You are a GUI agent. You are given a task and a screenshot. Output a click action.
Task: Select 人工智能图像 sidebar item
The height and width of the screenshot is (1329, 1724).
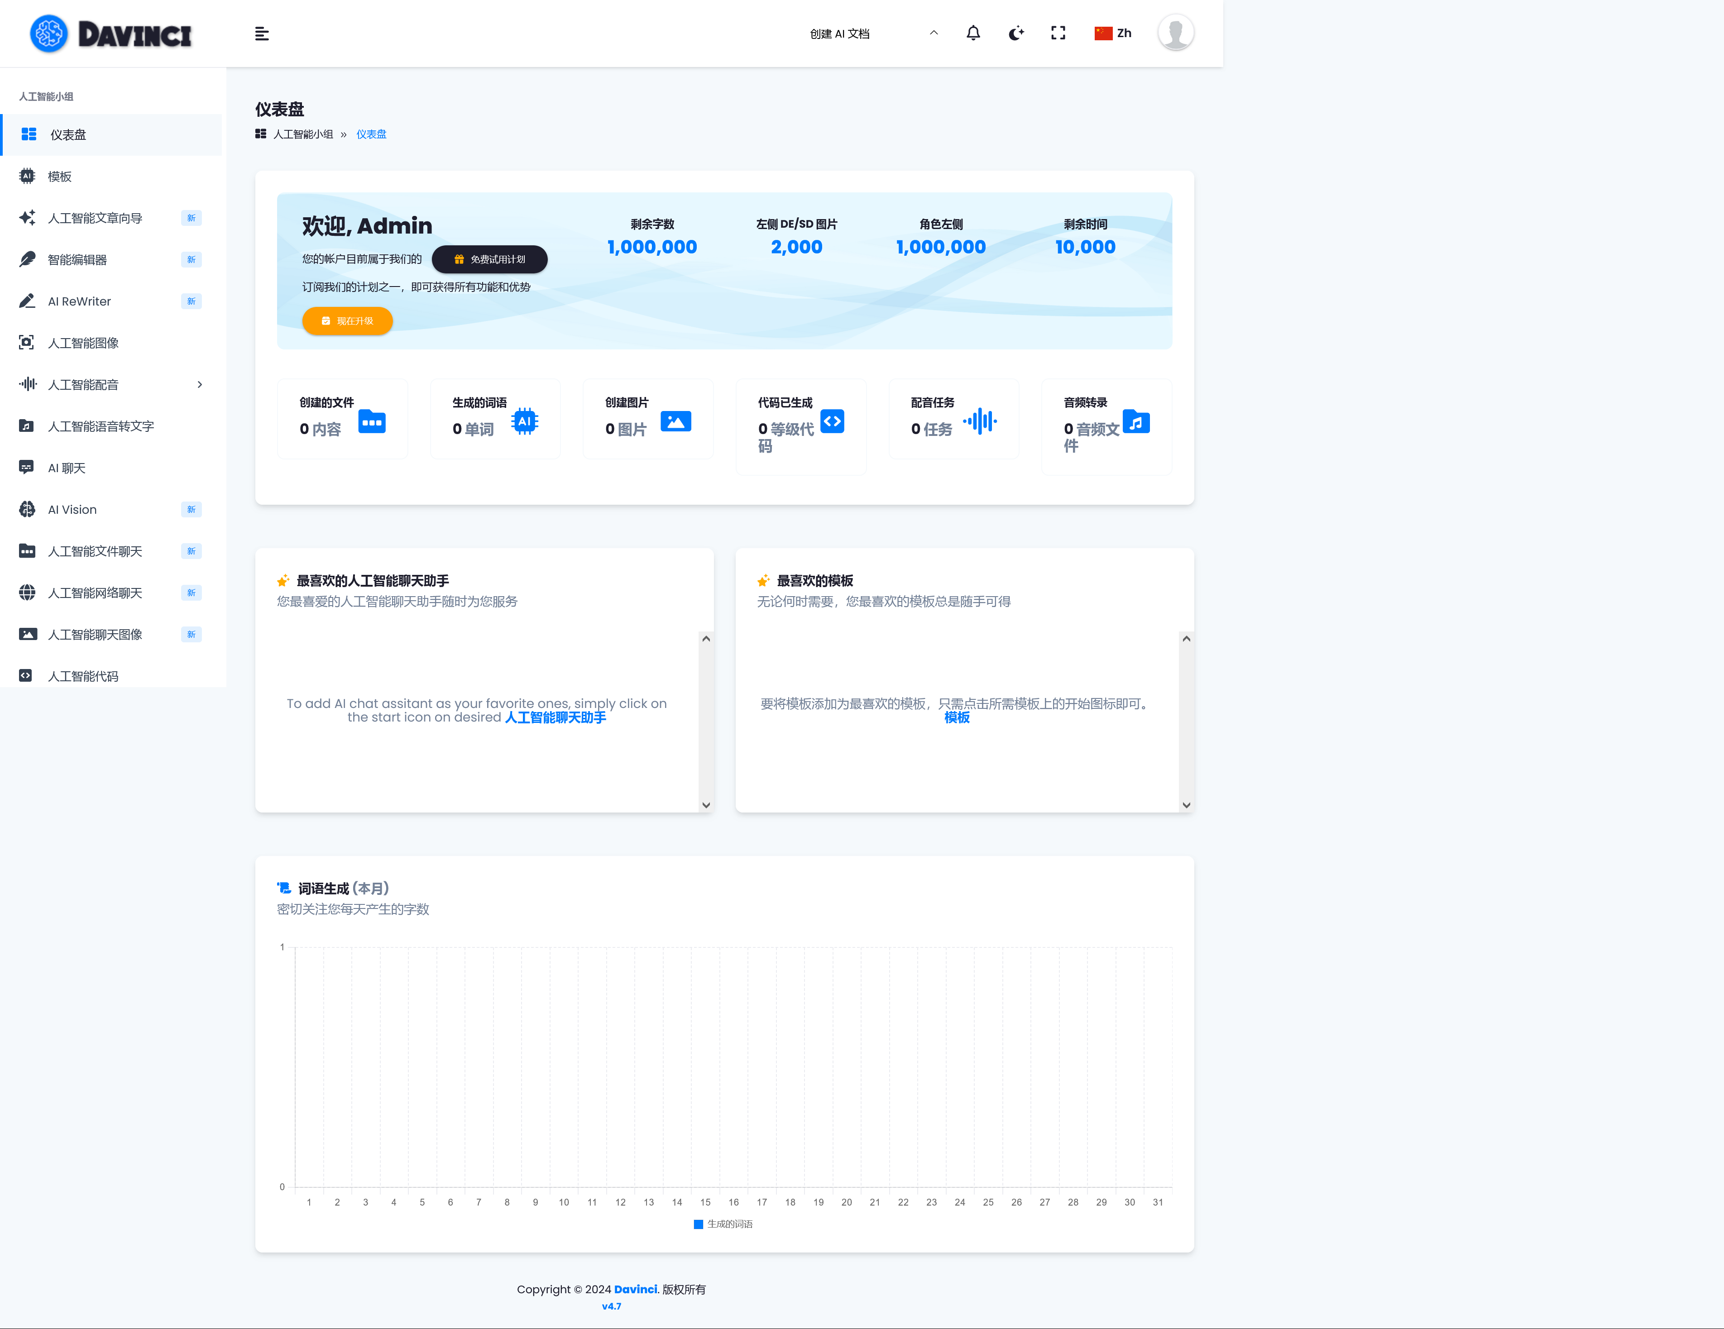click(x=83, y=343)
